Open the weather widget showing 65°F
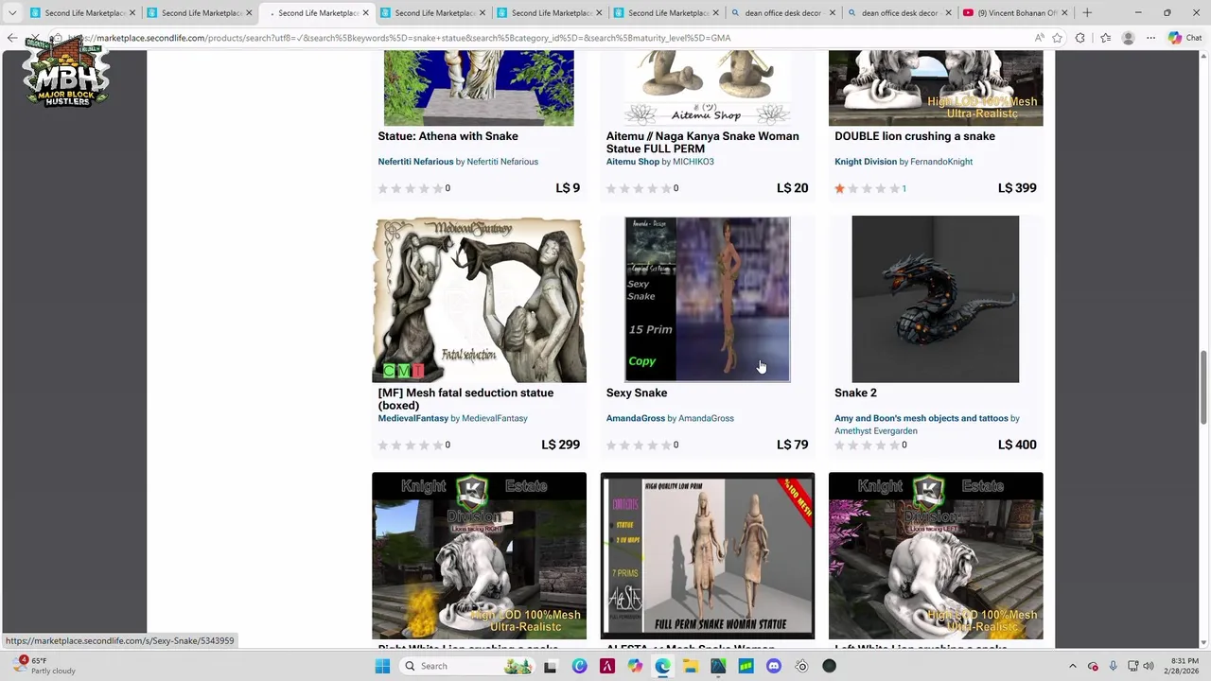The width and height of the screenshot is (1211, 681). tap(44, 666)
